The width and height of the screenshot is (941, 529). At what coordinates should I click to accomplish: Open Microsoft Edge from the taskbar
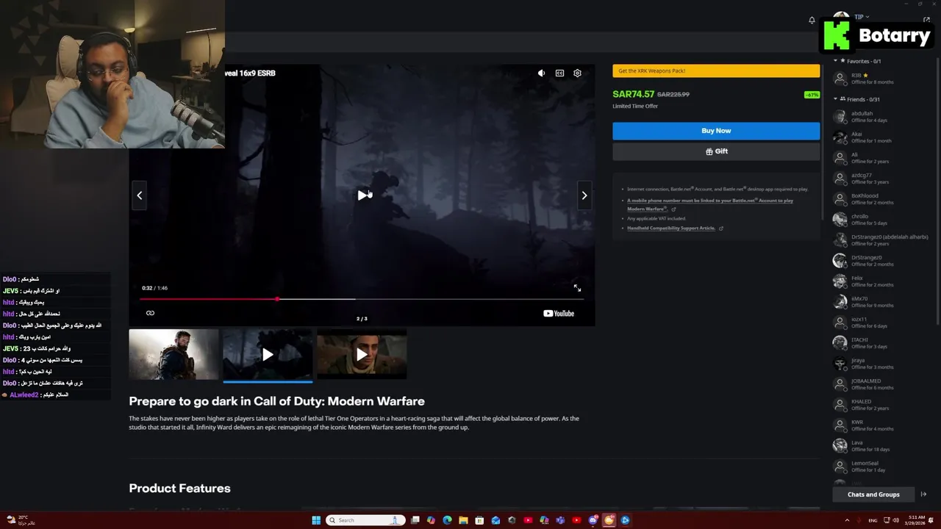click(x=447, y=520)
